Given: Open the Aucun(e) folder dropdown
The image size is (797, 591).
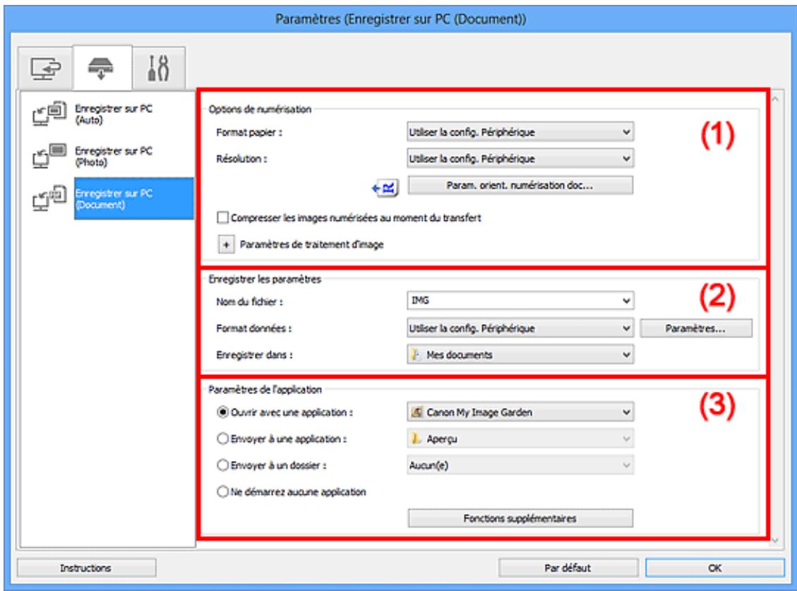Looking at the screenshot, I should pyautogui.click(x=520, y=465).
